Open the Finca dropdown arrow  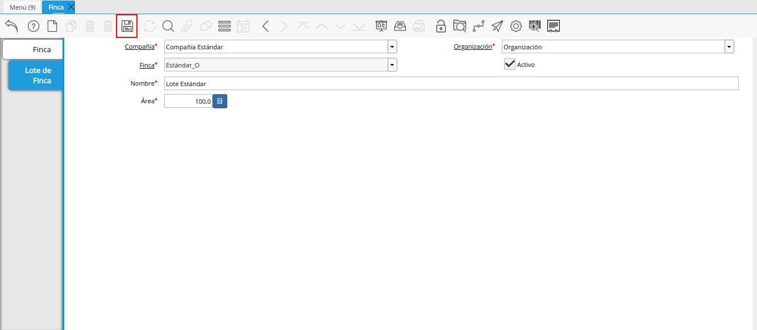pyautogui.click(x=392, y=65)
